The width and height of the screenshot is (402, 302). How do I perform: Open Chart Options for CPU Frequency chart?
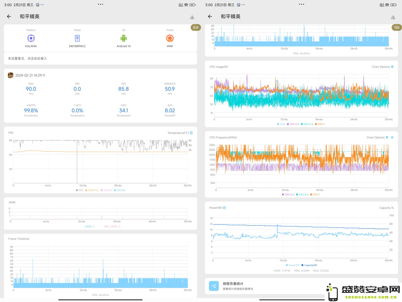click(x=377, y=137)
